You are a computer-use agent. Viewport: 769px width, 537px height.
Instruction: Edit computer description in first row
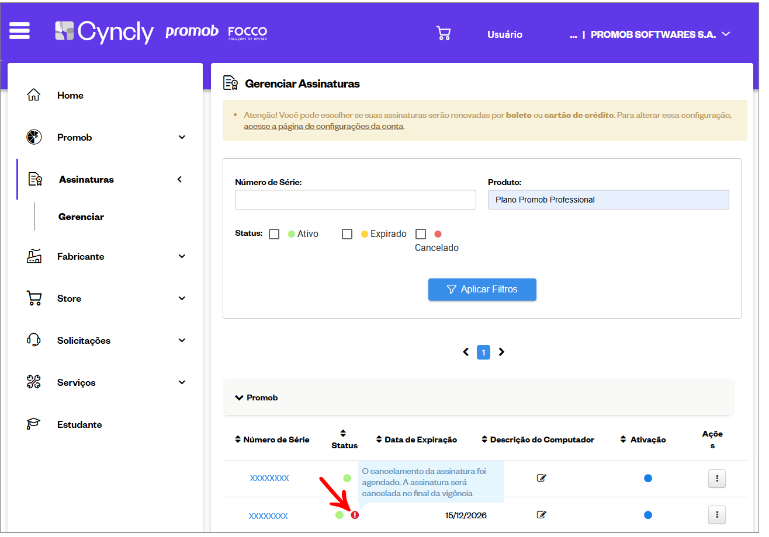click(542, 478)
